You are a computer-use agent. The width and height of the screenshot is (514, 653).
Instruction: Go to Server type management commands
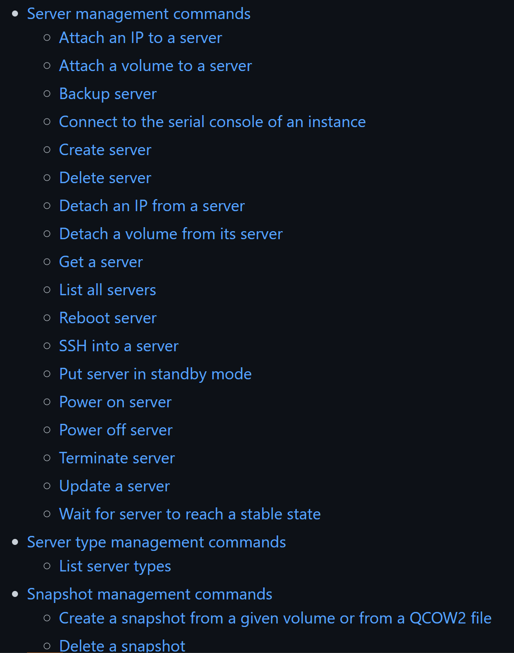156,542
